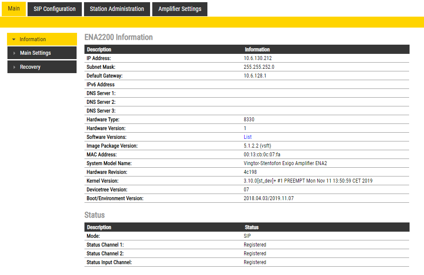Click the Kernel Version value text
The image size is (424, 275).
pyautogui.click(x=308, y=181)
